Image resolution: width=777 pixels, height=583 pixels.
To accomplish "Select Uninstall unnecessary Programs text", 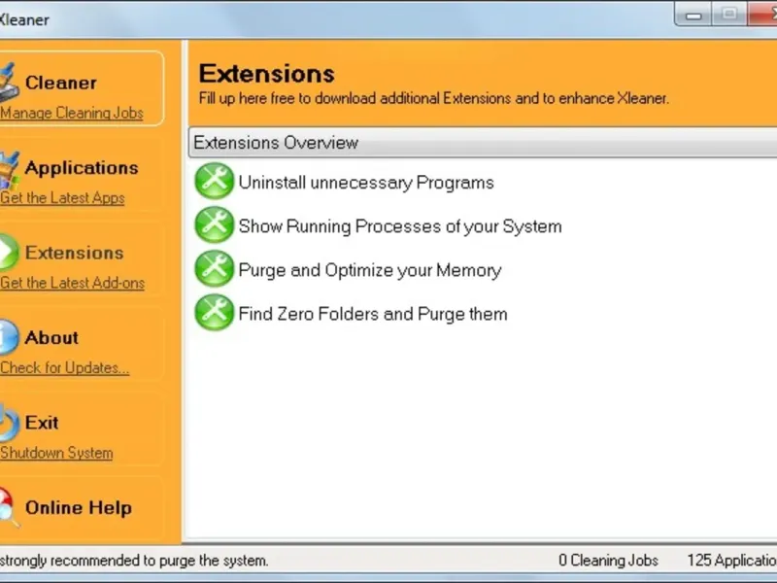I will point(366,183).
